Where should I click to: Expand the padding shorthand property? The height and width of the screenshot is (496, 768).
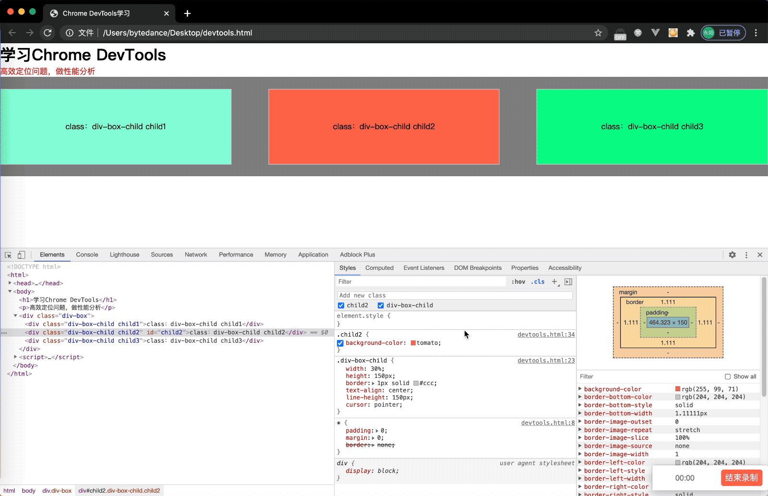coord(377,431)
